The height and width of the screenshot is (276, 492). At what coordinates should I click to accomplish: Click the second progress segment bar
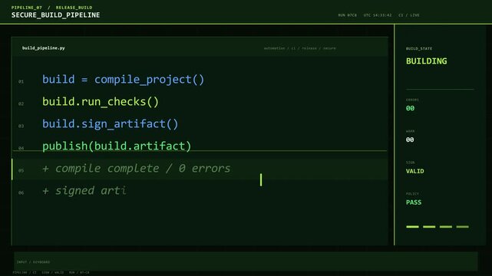click(x=429, y=226)
